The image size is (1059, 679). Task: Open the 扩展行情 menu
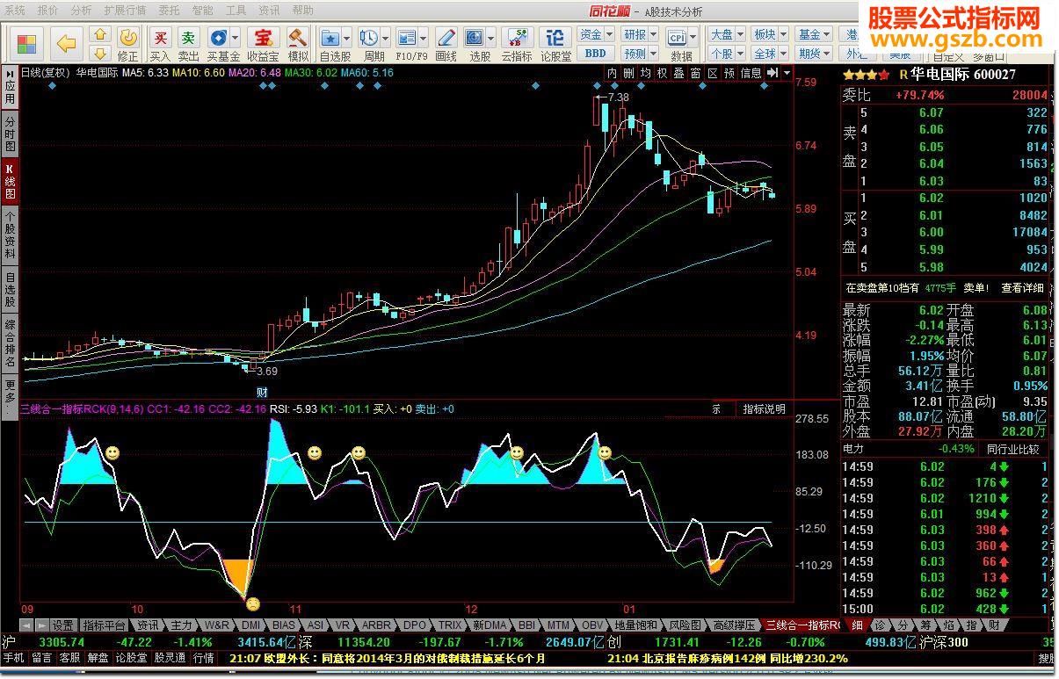[x=125, y=11]
